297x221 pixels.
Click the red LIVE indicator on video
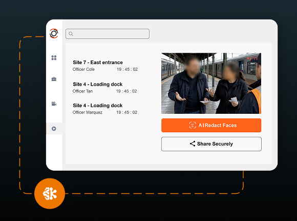point(252,58)
